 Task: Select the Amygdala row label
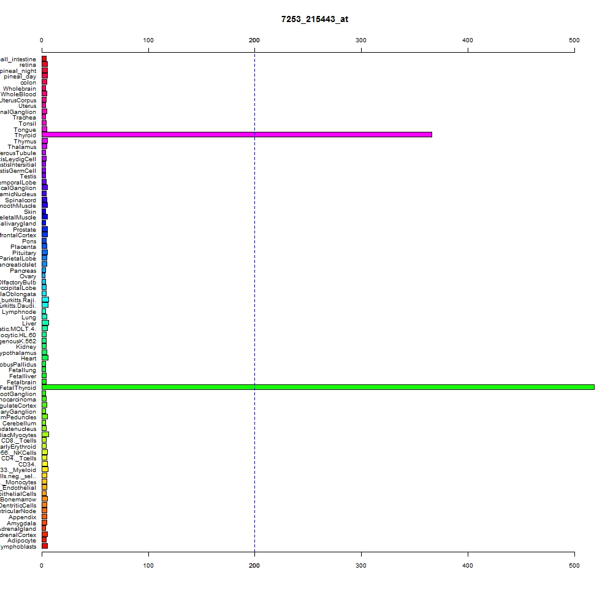coord(21,523)
